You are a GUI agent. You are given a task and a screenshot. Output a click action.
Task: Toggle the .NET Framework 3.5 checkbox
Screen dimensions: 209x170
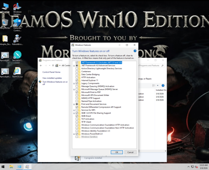coord(77,62)
